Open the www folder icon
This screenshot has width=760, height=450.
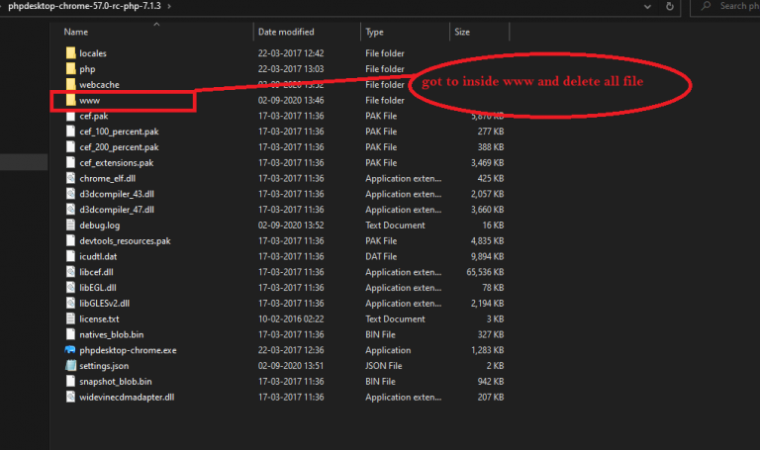[x=70, y=100]
